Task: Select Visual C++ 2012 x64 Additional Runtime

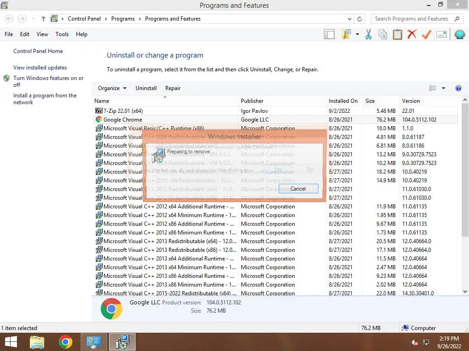Action: click(275, 206)
